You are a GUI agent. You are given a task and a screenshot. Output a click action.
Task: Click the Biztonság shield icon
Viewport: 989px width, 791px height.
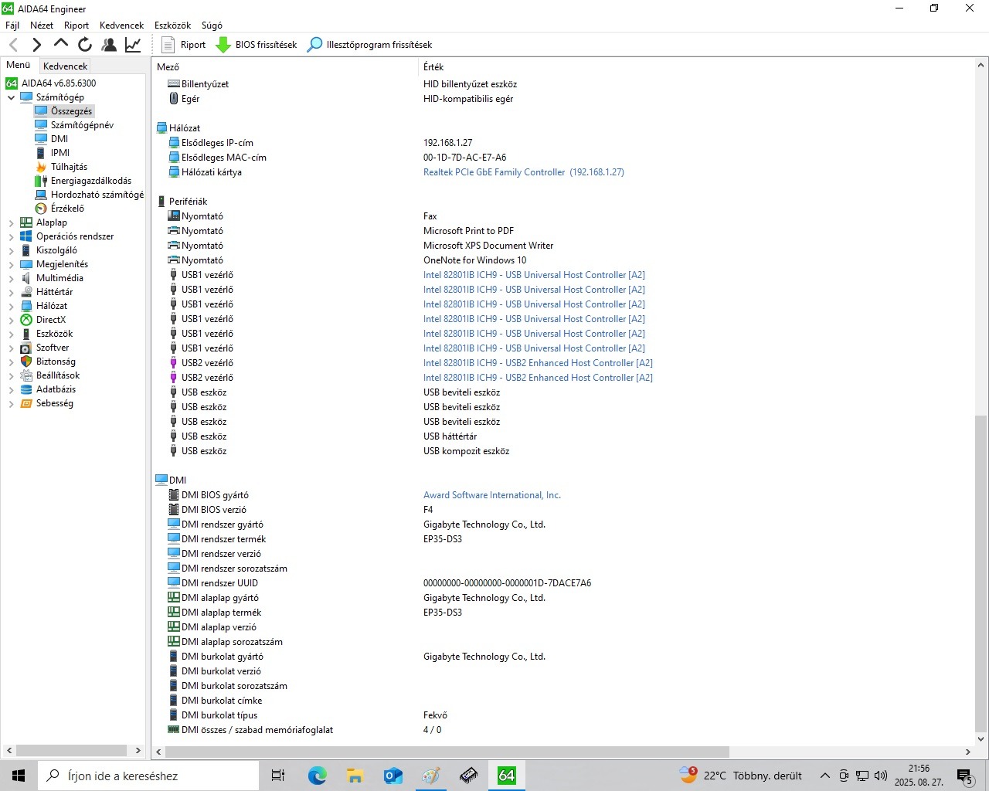[26, 362]
